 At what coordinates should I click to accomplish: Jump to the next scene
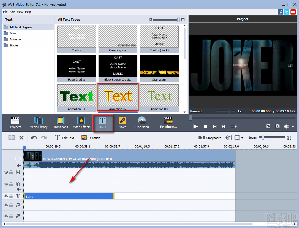[234, 126]
